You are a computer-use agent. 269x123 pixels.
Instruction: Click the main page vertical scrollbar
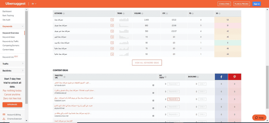(x=267, y=87)
